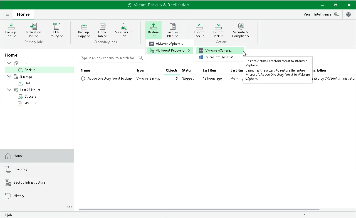This screenshot has width=356, height=218.
Task: Click the AD Forest Recovery submenu arrow
Action: (189, 50)
